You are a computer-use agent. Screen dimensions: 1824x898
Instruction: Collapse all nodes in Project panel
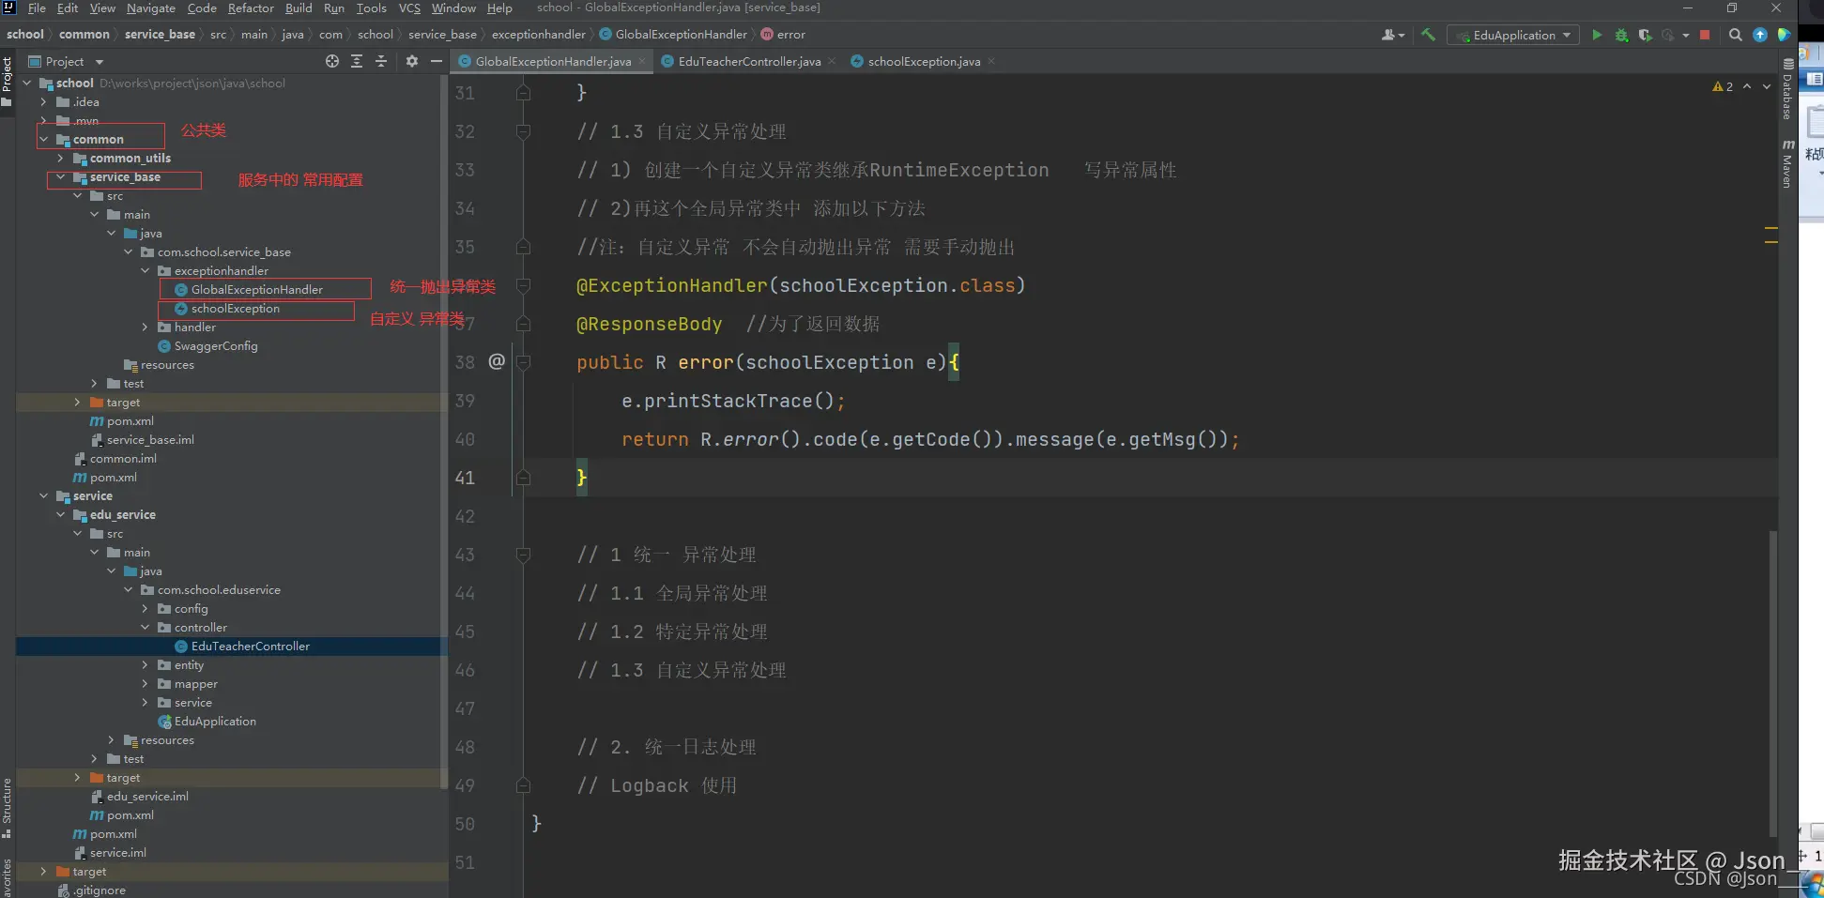coord(381,61)
